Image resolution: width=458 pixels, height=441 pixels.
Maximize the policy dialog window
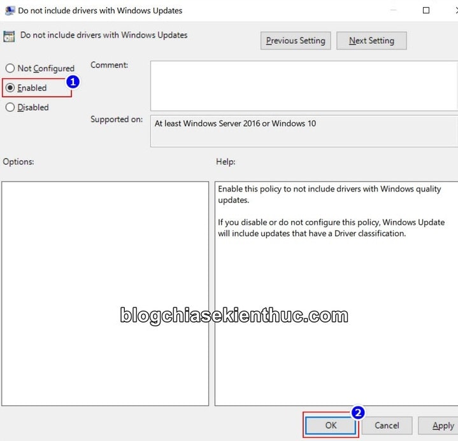tap(426, 11)
